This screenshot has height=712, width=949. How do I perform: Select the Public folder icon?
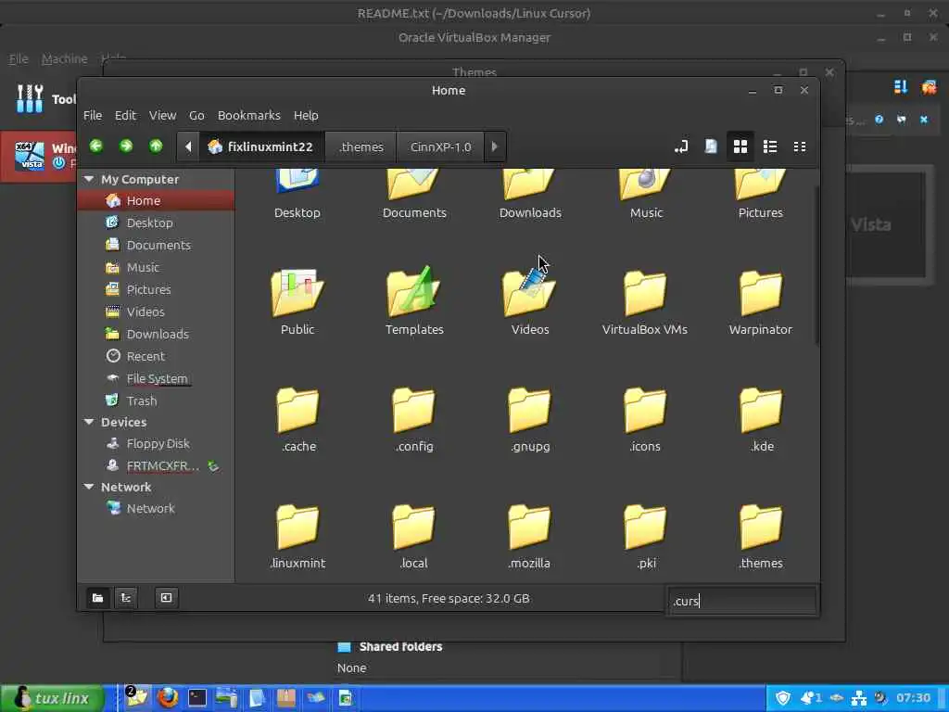point(297,294)
